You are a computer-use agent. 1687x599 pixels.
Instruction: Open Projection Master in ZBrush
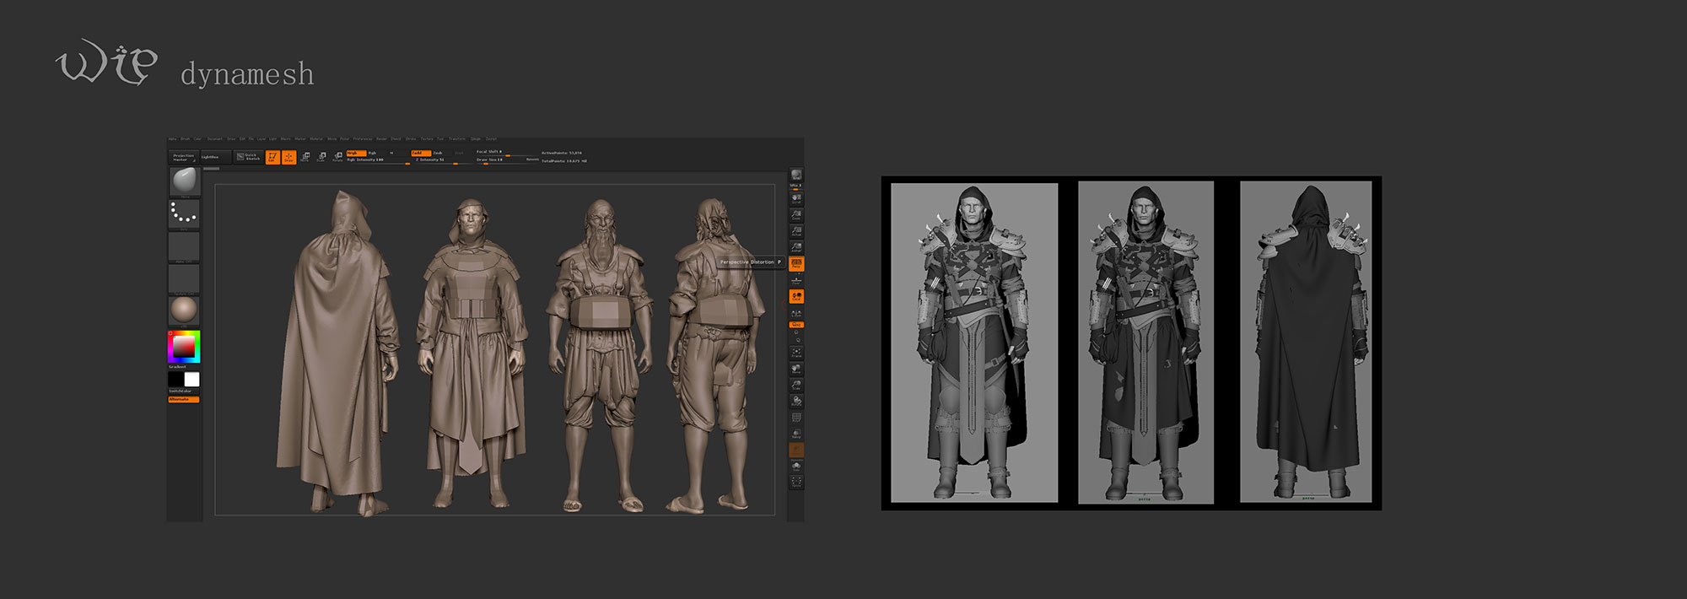pyautogui.click(x=184, y=157)
